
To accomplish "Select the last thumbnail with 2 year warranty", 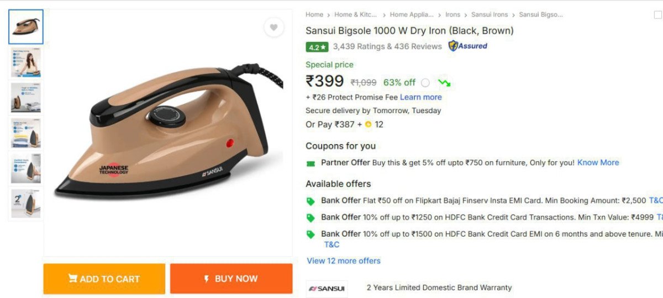I will [x=26, y=204].
